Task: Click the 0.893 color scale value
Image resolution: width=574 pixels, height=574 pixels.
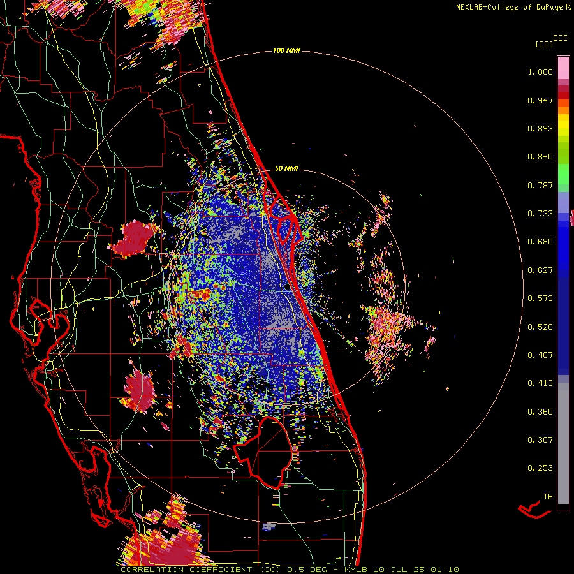Action: [540, 128]
